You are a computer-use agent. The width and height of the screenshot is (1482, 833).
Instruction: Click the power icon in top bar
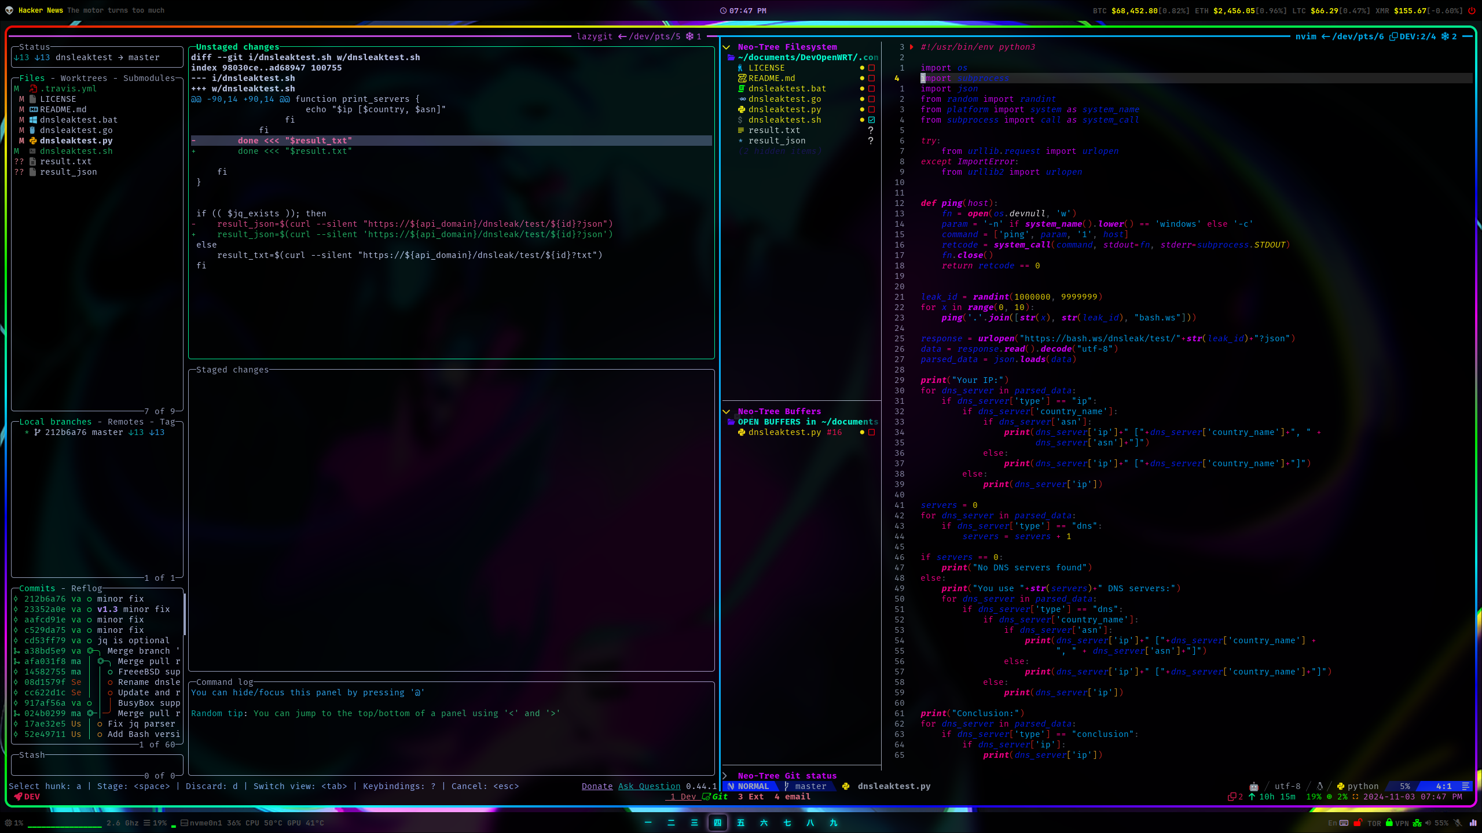click(x=1471, y=10)
